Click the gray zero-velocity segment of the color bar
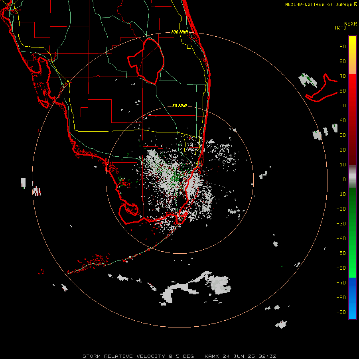The width and height of the screenshot is (359, 359). click(352, 177)
